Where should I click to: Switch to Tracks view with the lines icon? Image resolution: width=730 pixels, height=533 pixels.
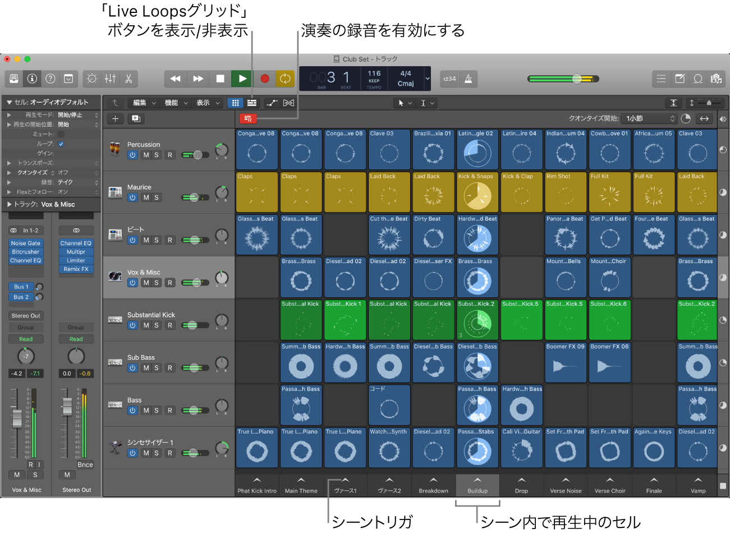[x=251, y=103]
